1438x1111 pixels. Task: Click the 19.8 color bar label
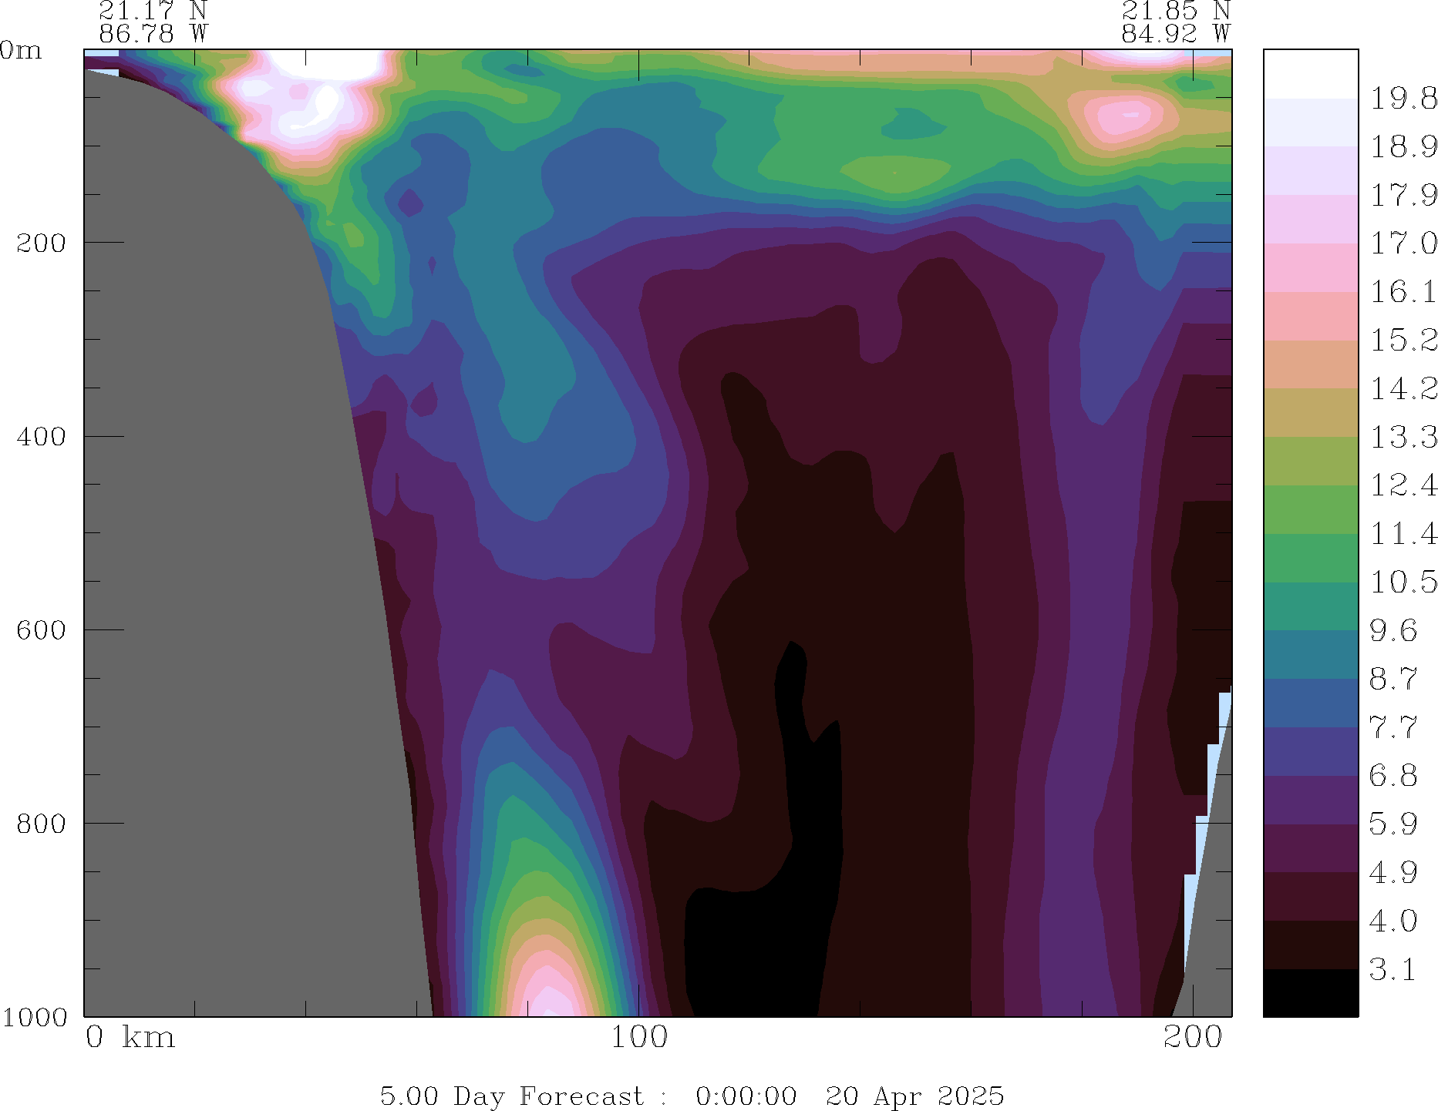coord(1403,99)
